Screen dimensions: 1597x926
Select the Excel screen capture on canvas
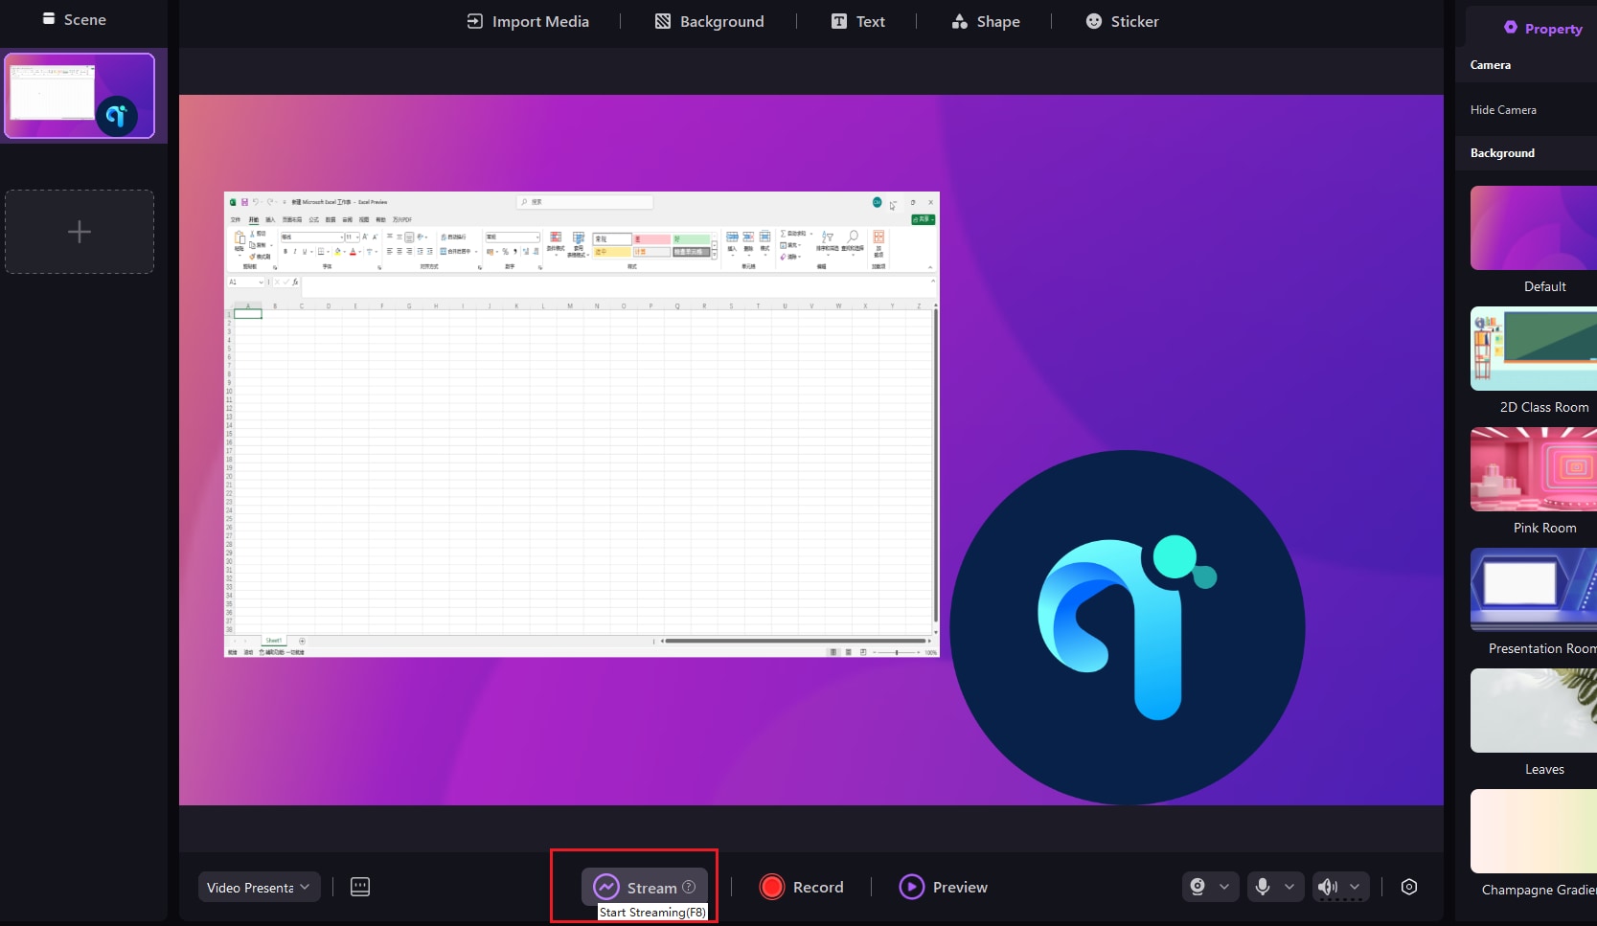[582, 424]
